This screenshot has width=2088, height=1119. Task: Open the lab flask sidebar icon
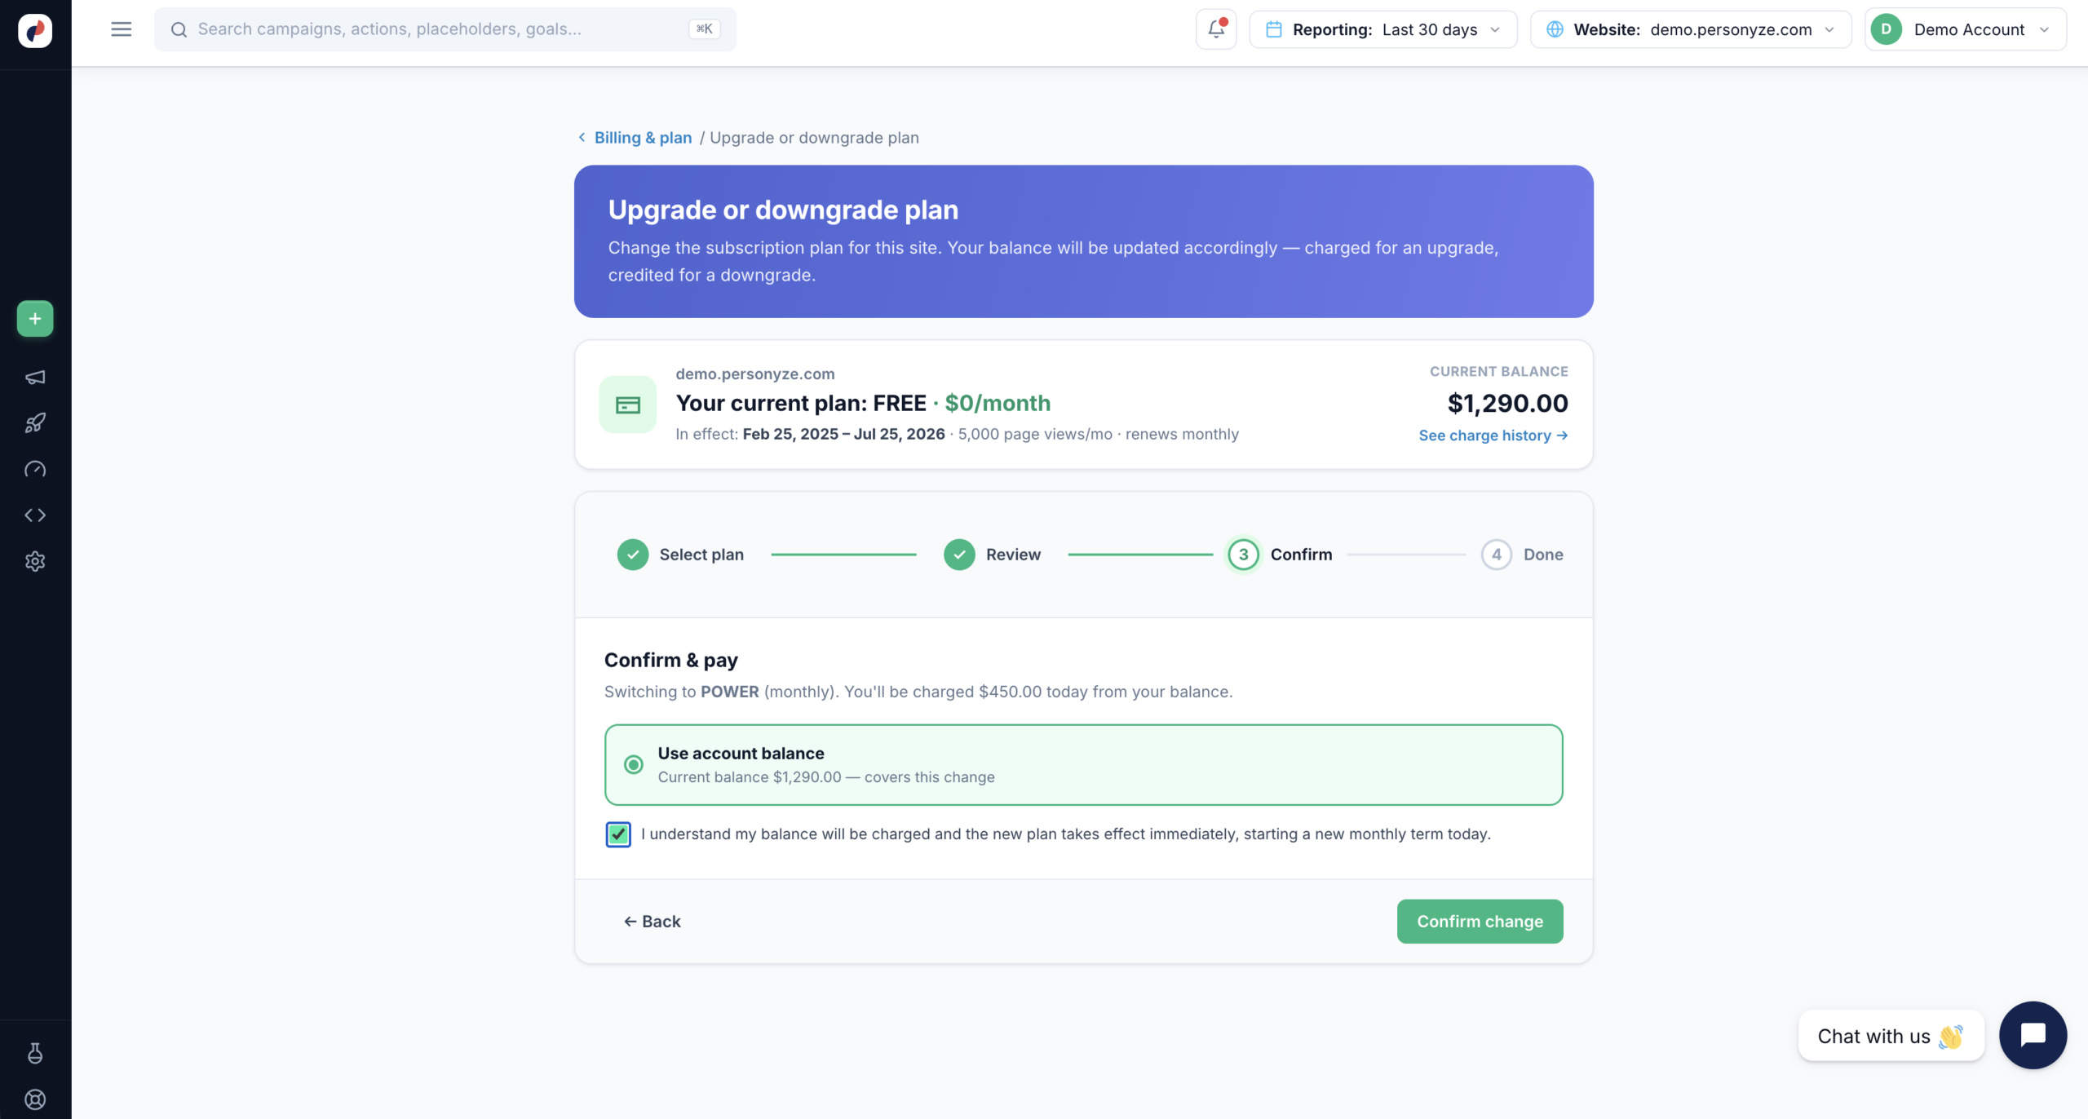35,1053
